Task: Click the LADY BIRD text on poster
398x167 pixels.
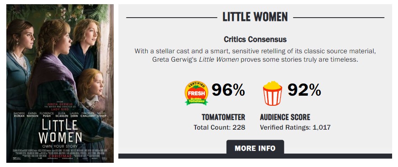Action: [60, 109]
